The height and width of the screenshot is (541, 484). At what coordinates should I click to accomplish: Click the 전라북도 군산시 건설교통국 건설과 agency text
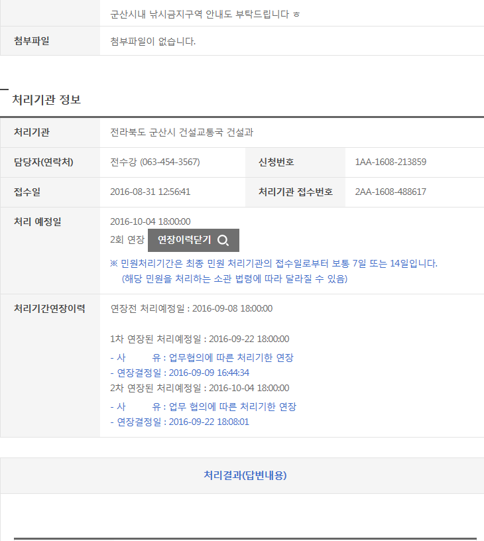[x=182, y=133]
